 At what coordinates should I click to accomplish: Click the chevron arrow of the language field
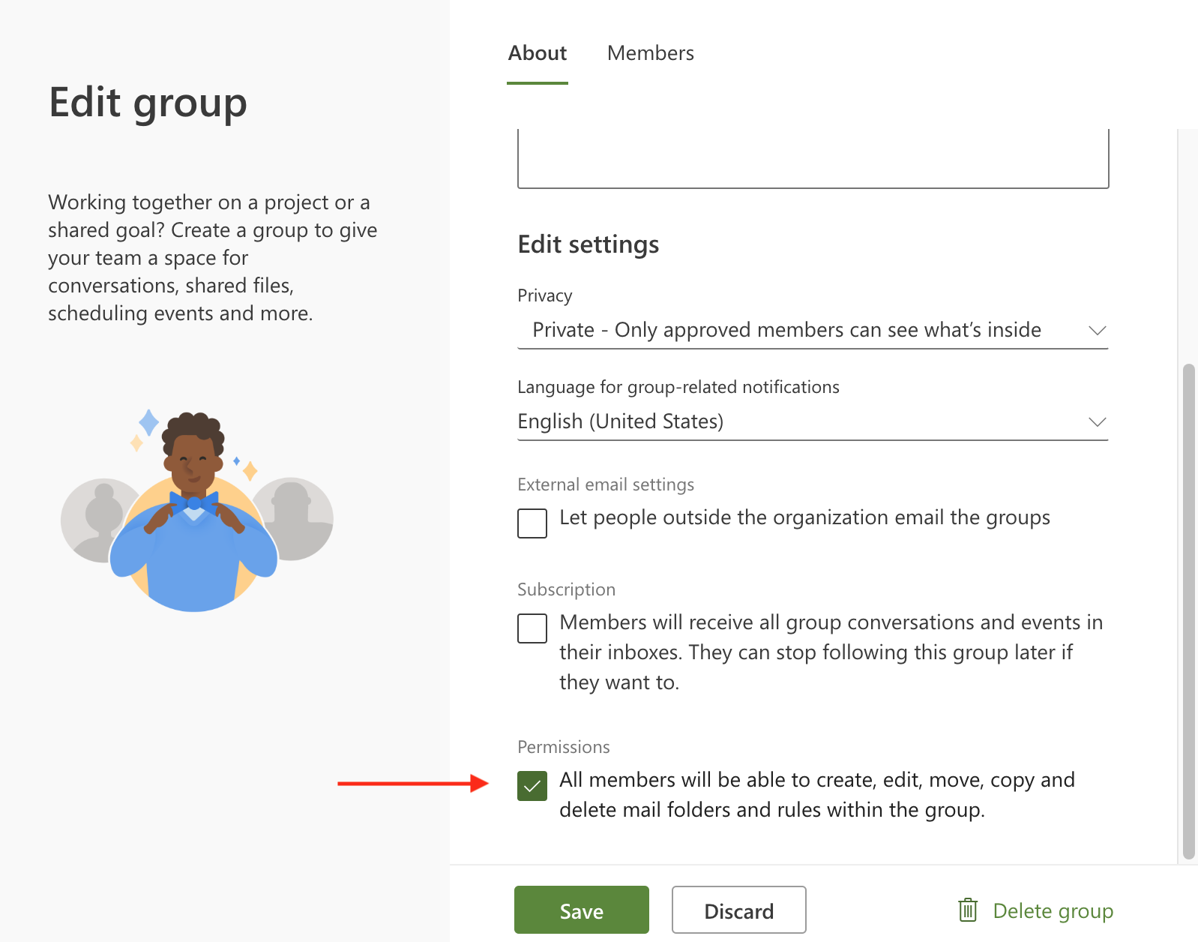click(1097, 422)
